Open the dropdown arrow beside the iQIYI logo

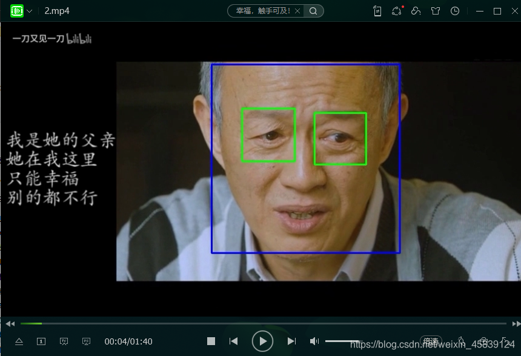(x=30, y=11)
